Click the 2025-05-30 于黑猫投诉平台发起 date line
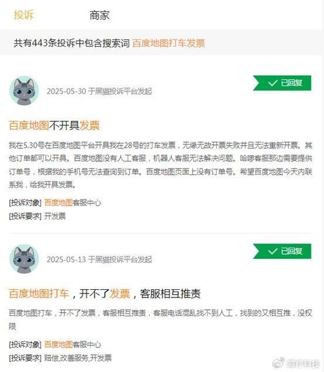 pyautogui.click(x=99, y=91)
